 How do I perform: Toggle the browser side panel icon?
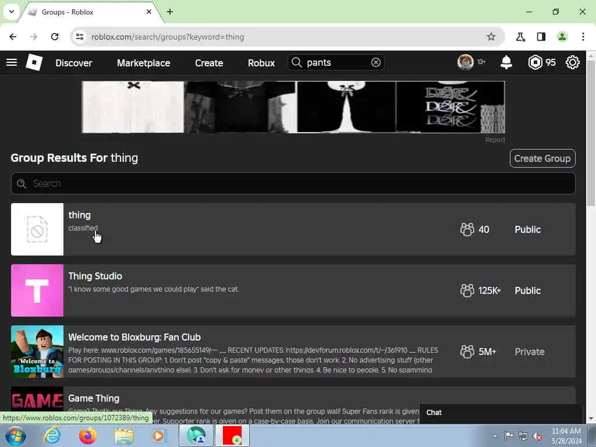point(541,37)
